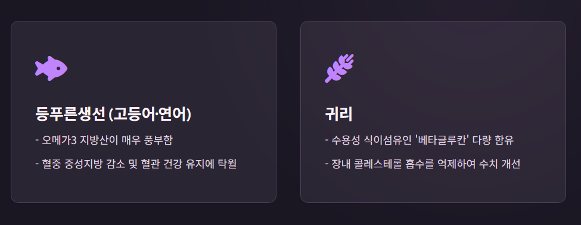Click the line starting with 장내 콜레스테롤
Image resolution: width=581 pixels, height=225 pixels.
(422, 164)
